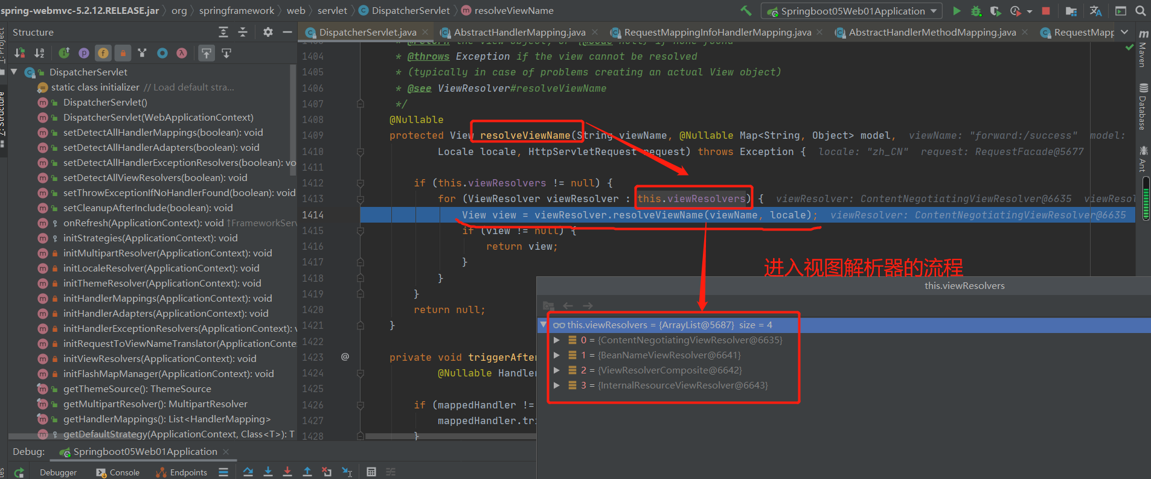Open the Debugger tab in Debug panel
This screenshot has height=479, width=1151.
click(58, 472)
